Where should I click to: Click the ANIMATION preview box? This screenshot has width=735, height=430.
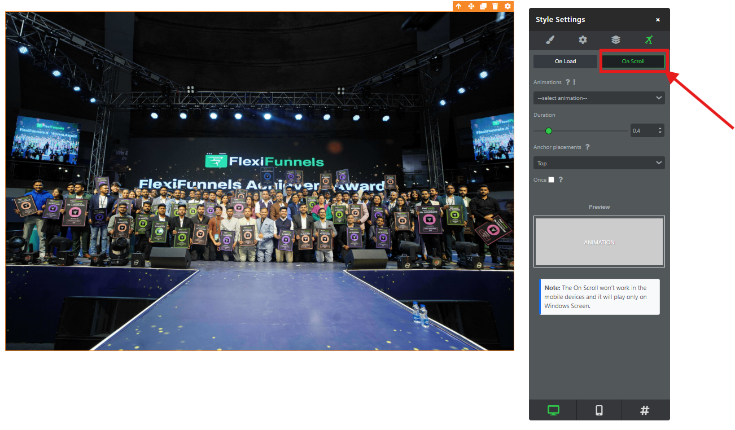(599, 242)
